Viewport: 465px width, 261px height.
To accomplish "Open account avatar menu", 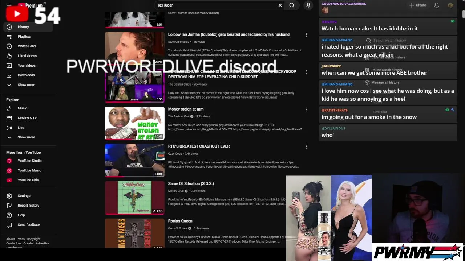I will (x=450, y=5).
